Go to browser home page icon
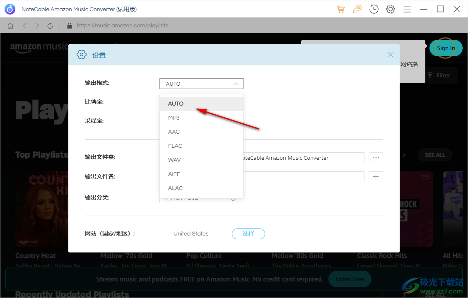 (x=10, y=26)
